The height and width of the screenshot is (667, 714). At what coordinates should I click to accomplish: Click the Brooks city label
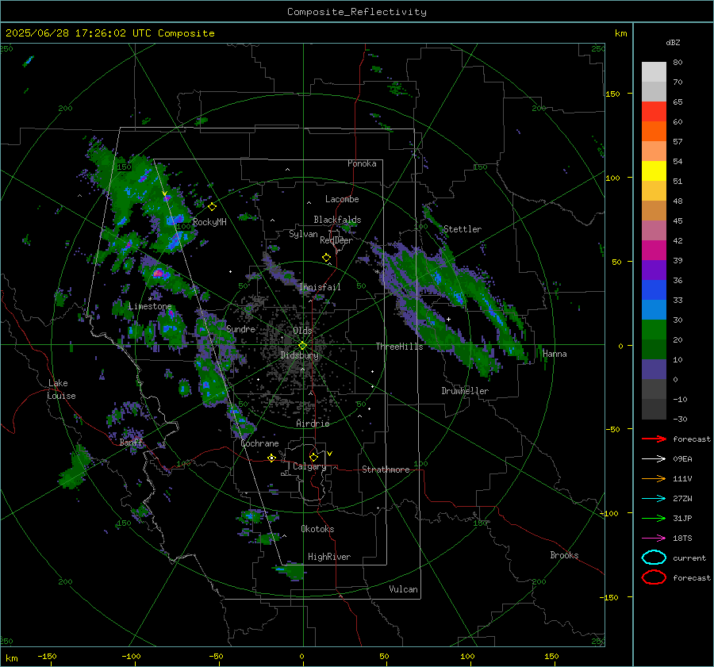[564, 555]
